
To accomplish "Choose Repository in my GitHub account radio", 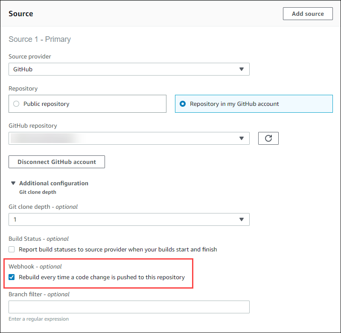I will point(183,104).
